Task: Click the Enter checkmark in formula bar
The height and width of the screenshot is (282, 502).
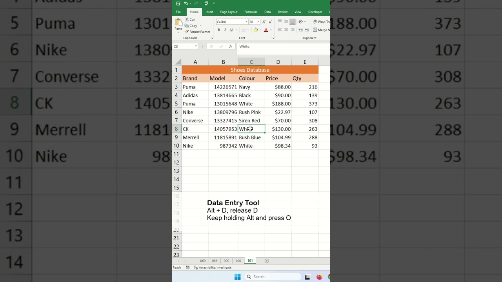Action: coord(221,46)
